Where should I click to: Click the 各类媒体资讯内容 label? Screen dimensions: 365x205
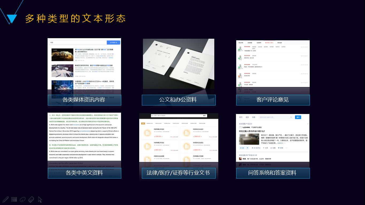84,100
